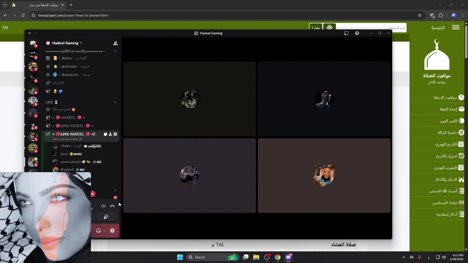Click city name search field on website
Image resolution: width=468 pixels, height=263 pixels.
point(371,28)
